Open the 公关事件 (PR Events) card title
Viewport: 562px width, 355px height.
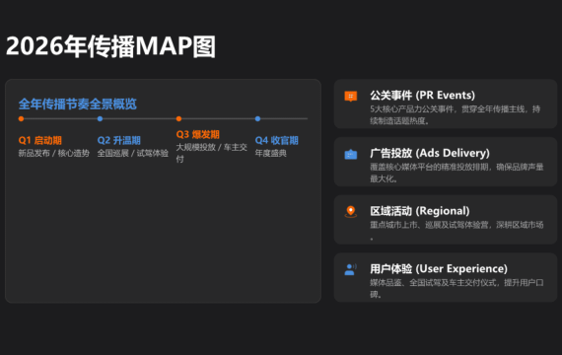[x=423, y=96]
